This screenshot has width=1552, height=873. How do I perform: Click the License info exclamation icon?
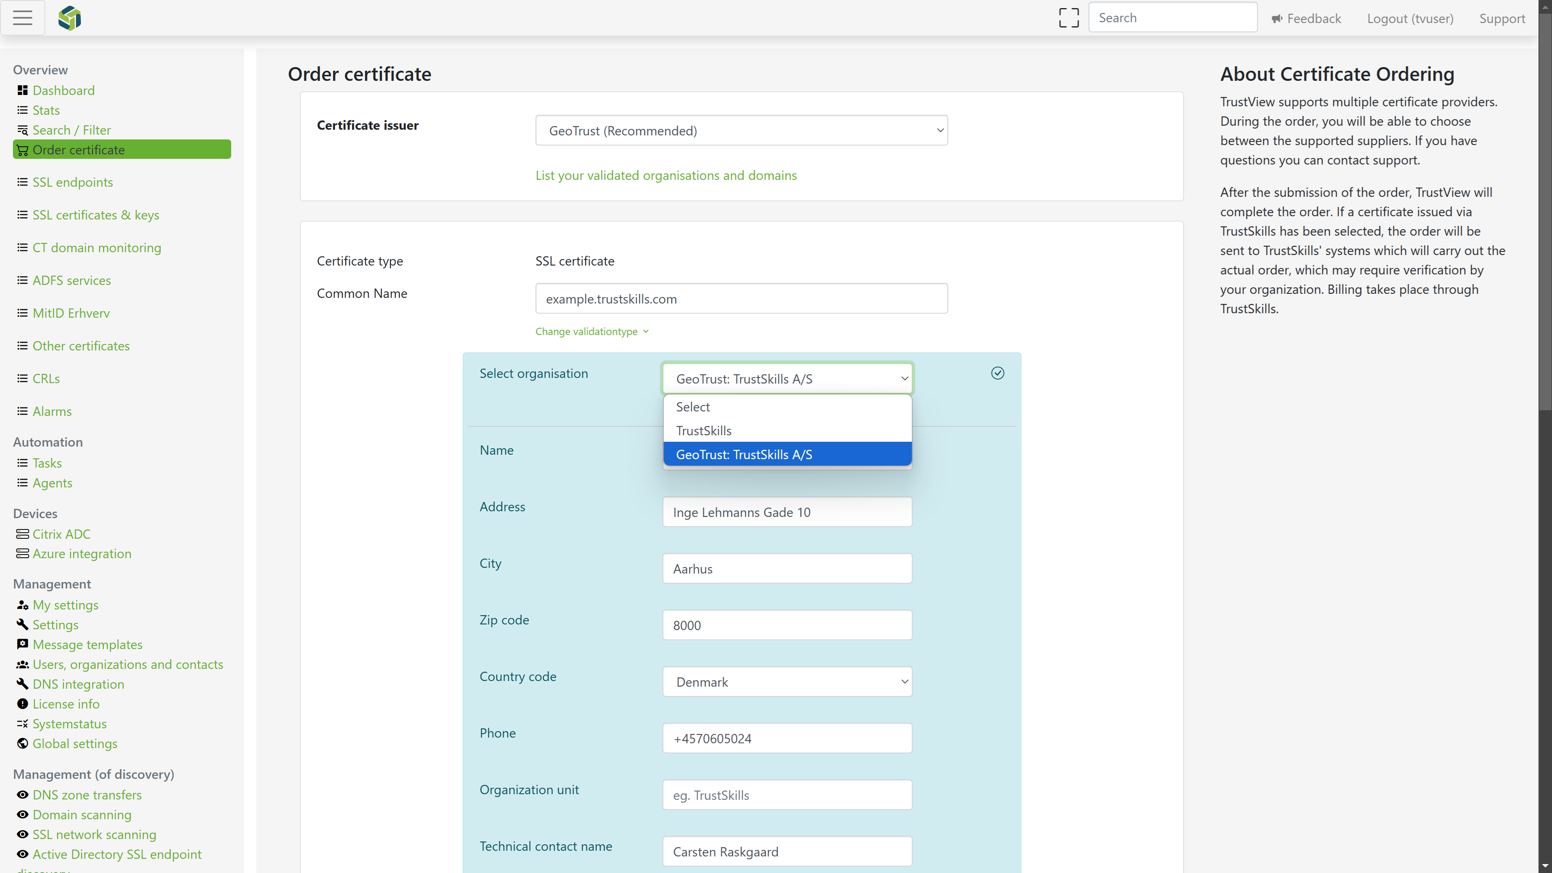point(22,704)
